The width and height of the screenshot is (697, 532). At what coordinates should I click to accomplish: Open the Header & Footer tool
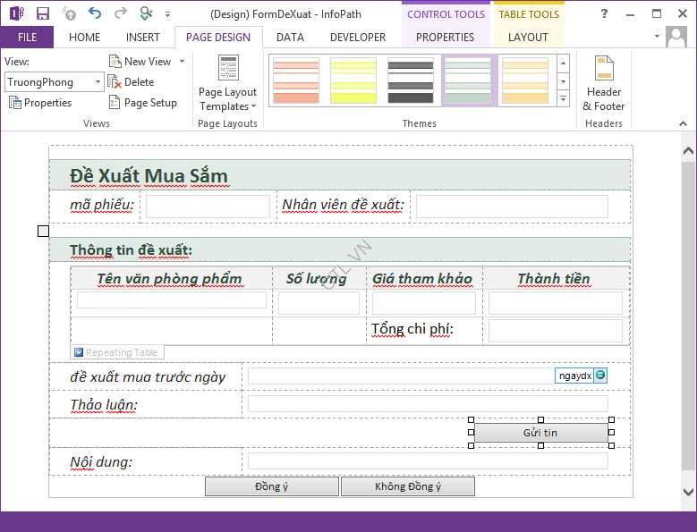click(x=604, y=83)
